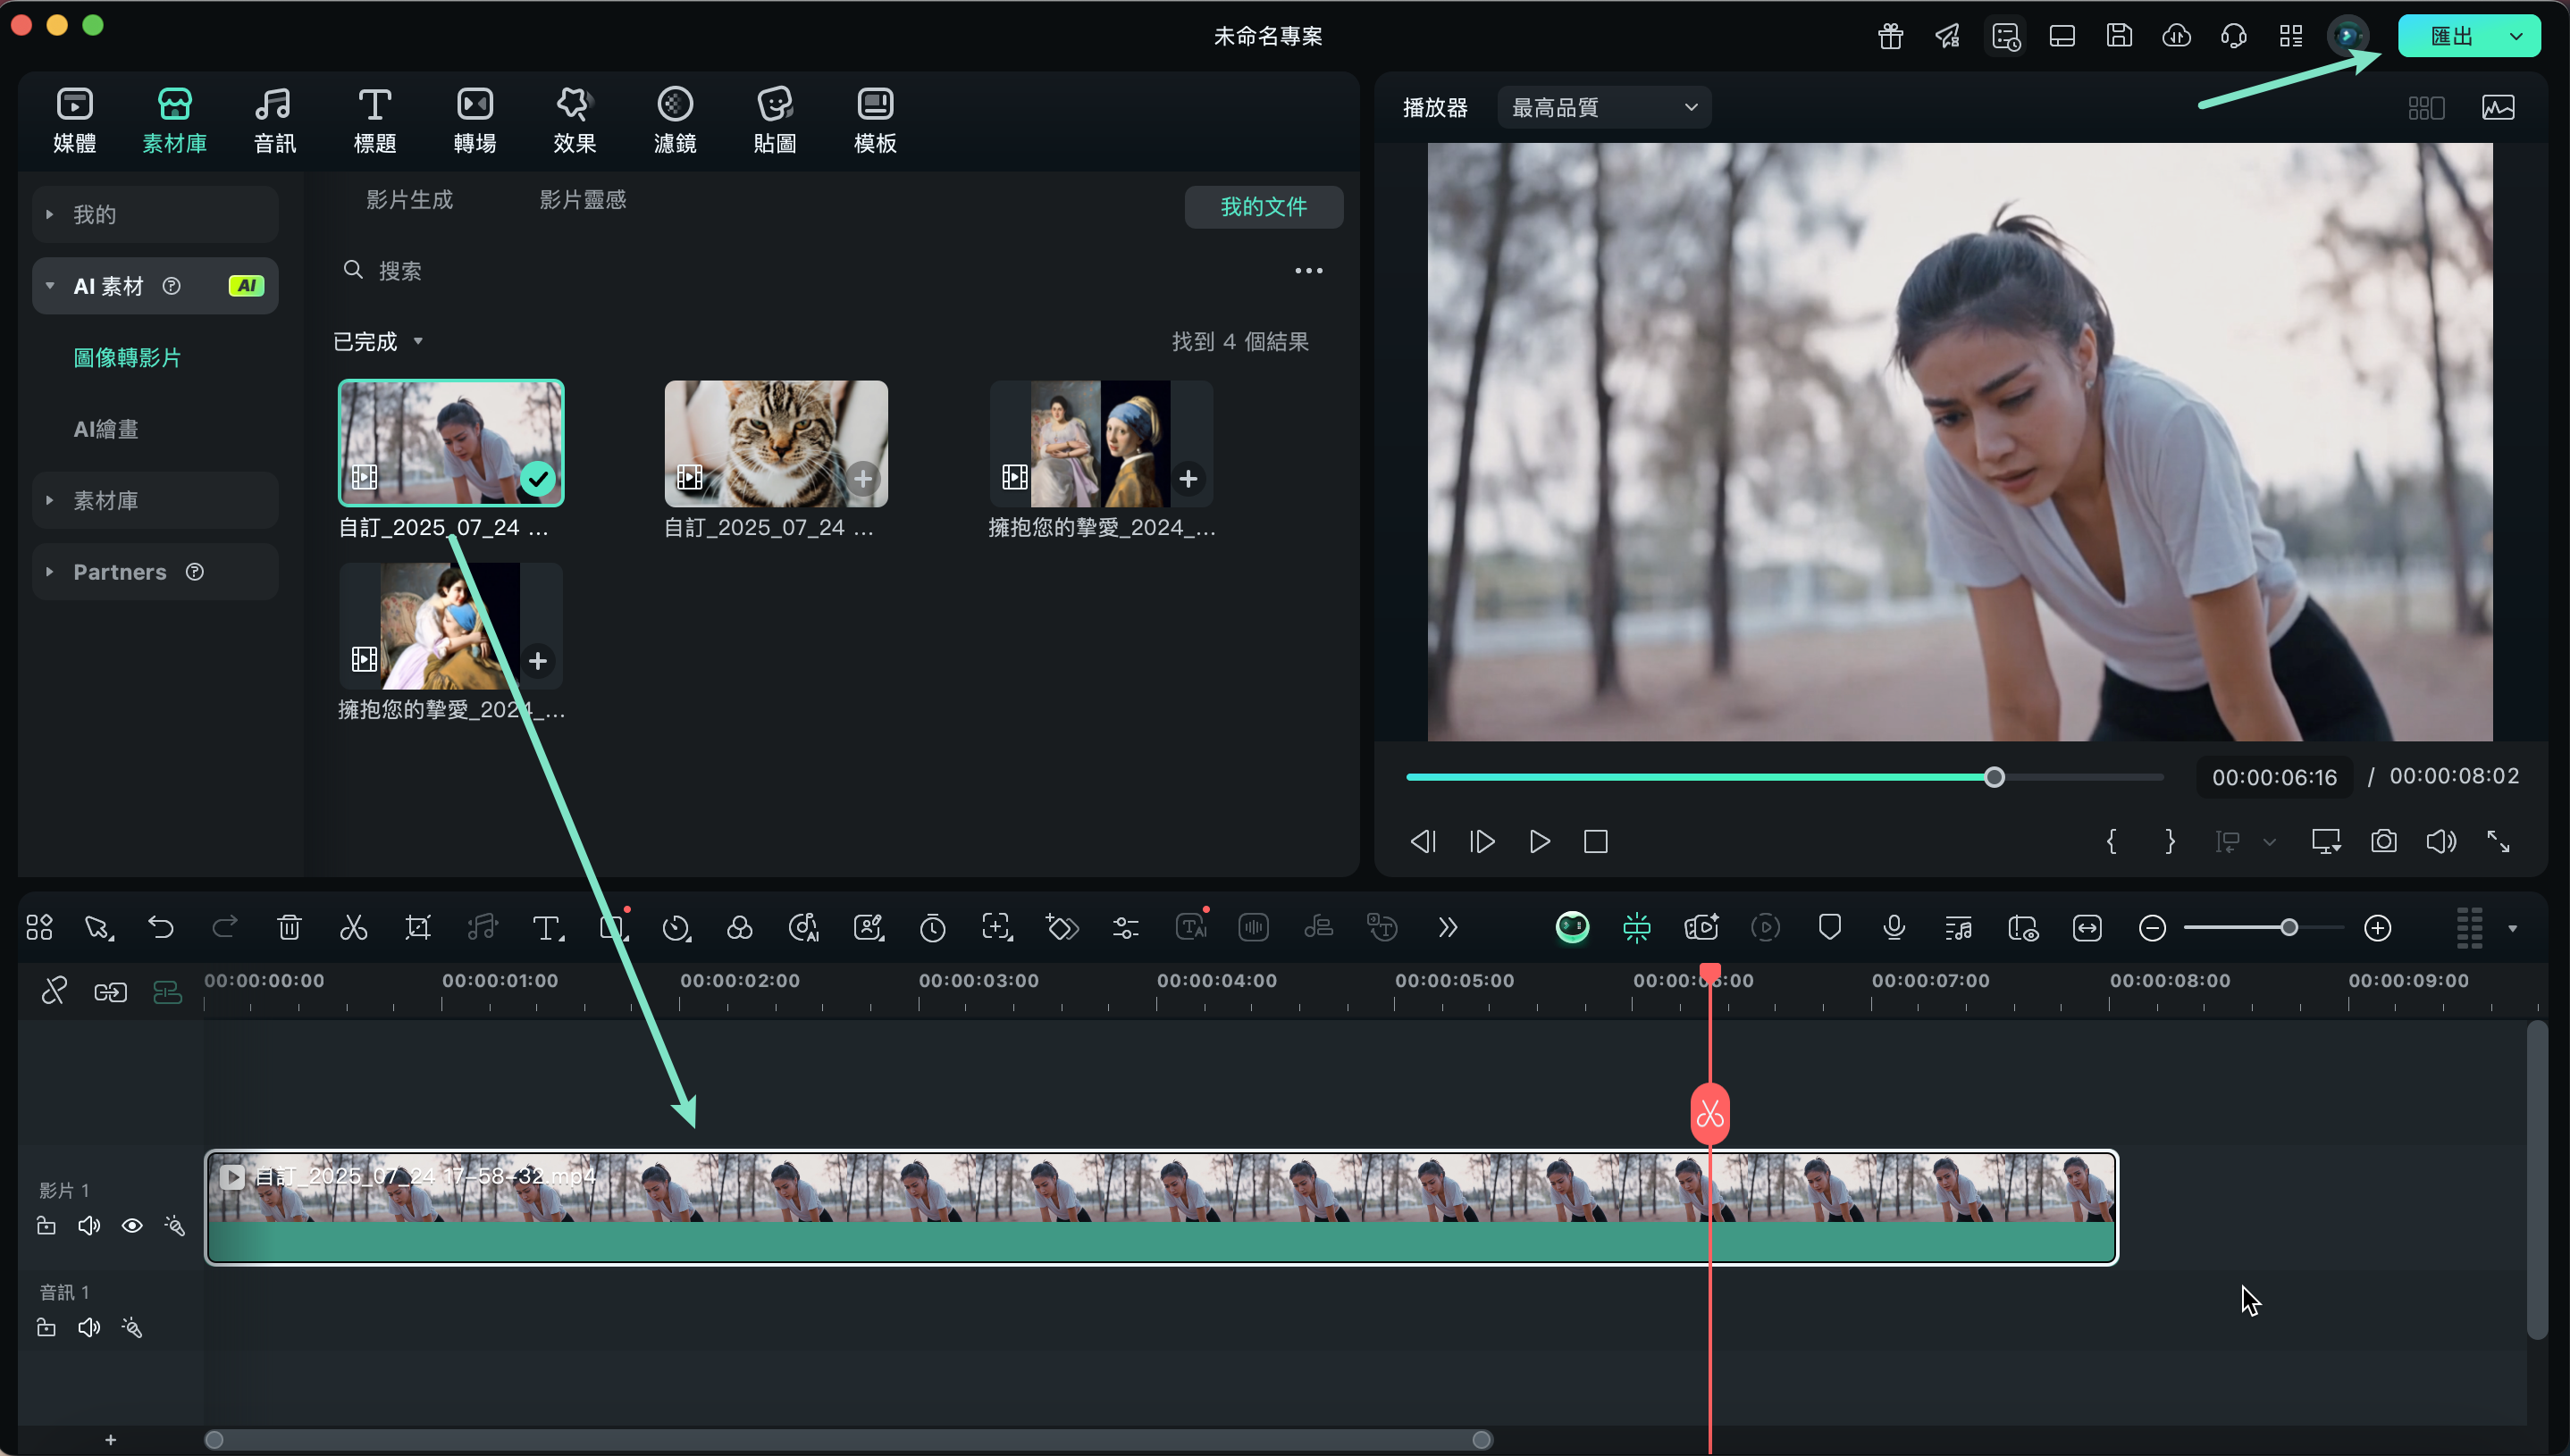
Task: Select the split scissors tool in toolbar
Action: [x=353, y=927]
